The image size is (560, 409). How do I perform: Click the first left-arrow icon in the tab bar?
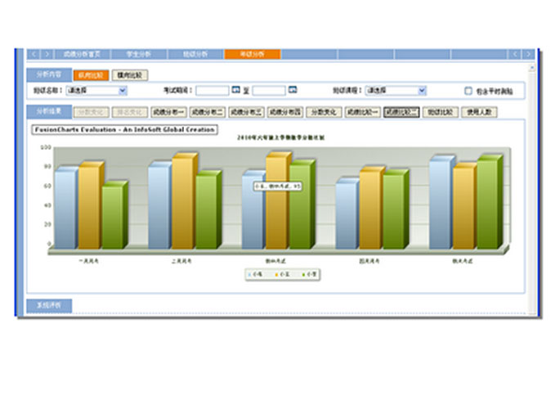click(x=34, y=54)
